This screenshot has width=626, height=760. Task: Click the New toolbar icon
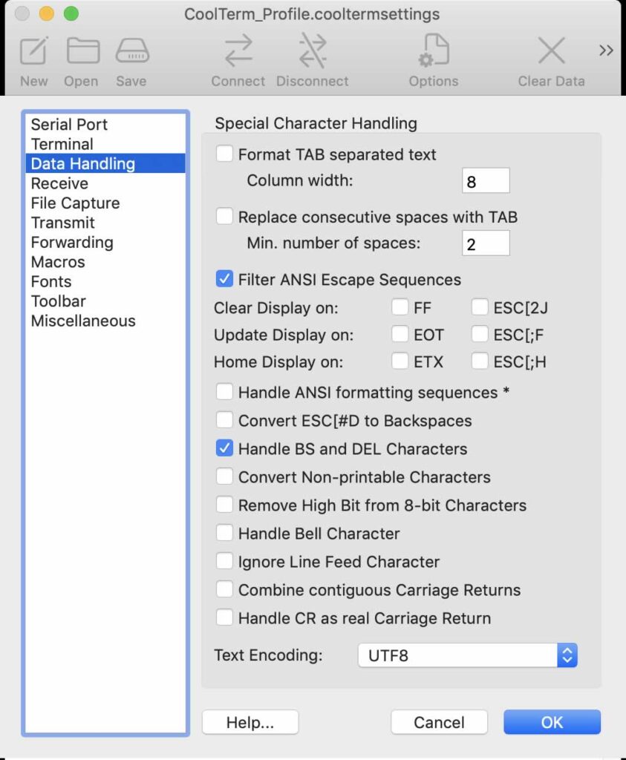(x=34, y=51)
